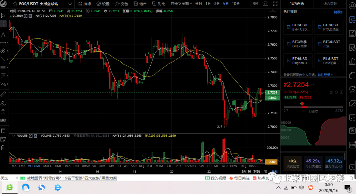Viewport: 356px width, 194px height.
Task: Select the triangle shape tool
Action: coord(3,59)
